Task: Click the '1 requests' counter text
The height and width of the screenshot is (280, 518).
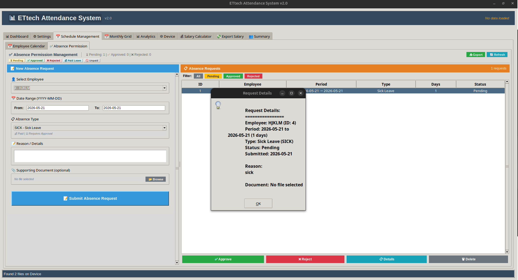Action: 499,68
